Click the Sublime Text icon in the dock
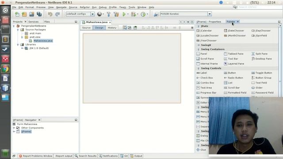The width and height of the screenshot is (283, 159). (x=5, y=39)
